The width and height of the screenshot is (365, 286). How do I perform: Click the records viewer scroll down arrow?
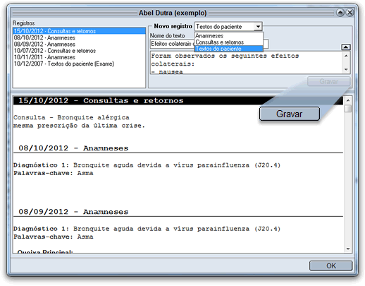[x=348, y=249]
